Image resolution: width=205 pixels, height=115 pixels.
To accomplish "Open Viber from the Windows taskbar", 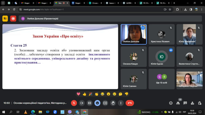I will click(x=70, y=112).
